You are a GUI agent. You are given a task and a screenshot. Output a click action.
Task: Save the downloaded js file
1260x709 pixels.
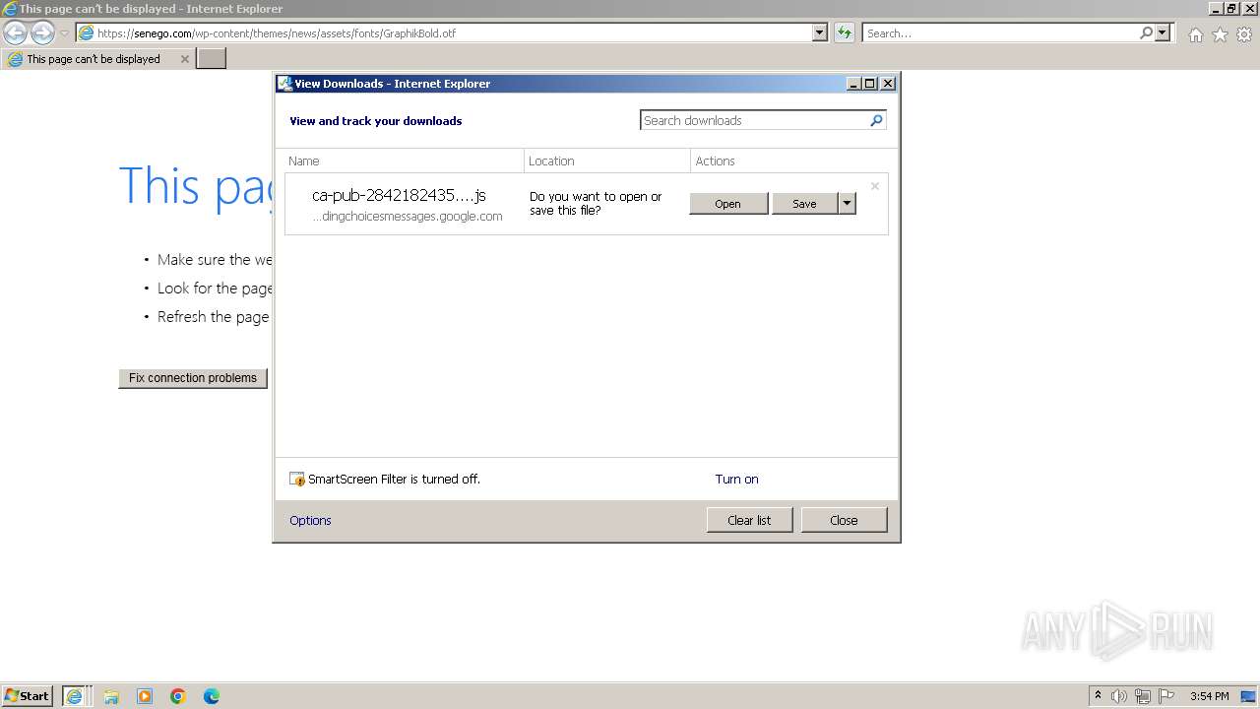coord(804,204)
